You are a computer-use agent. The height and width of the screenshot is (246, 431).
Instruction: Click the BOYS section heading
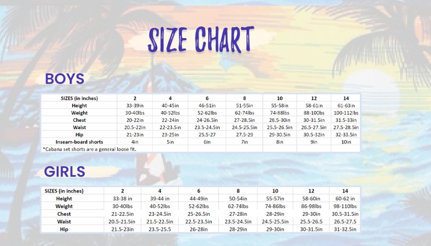tap(65, 79)
